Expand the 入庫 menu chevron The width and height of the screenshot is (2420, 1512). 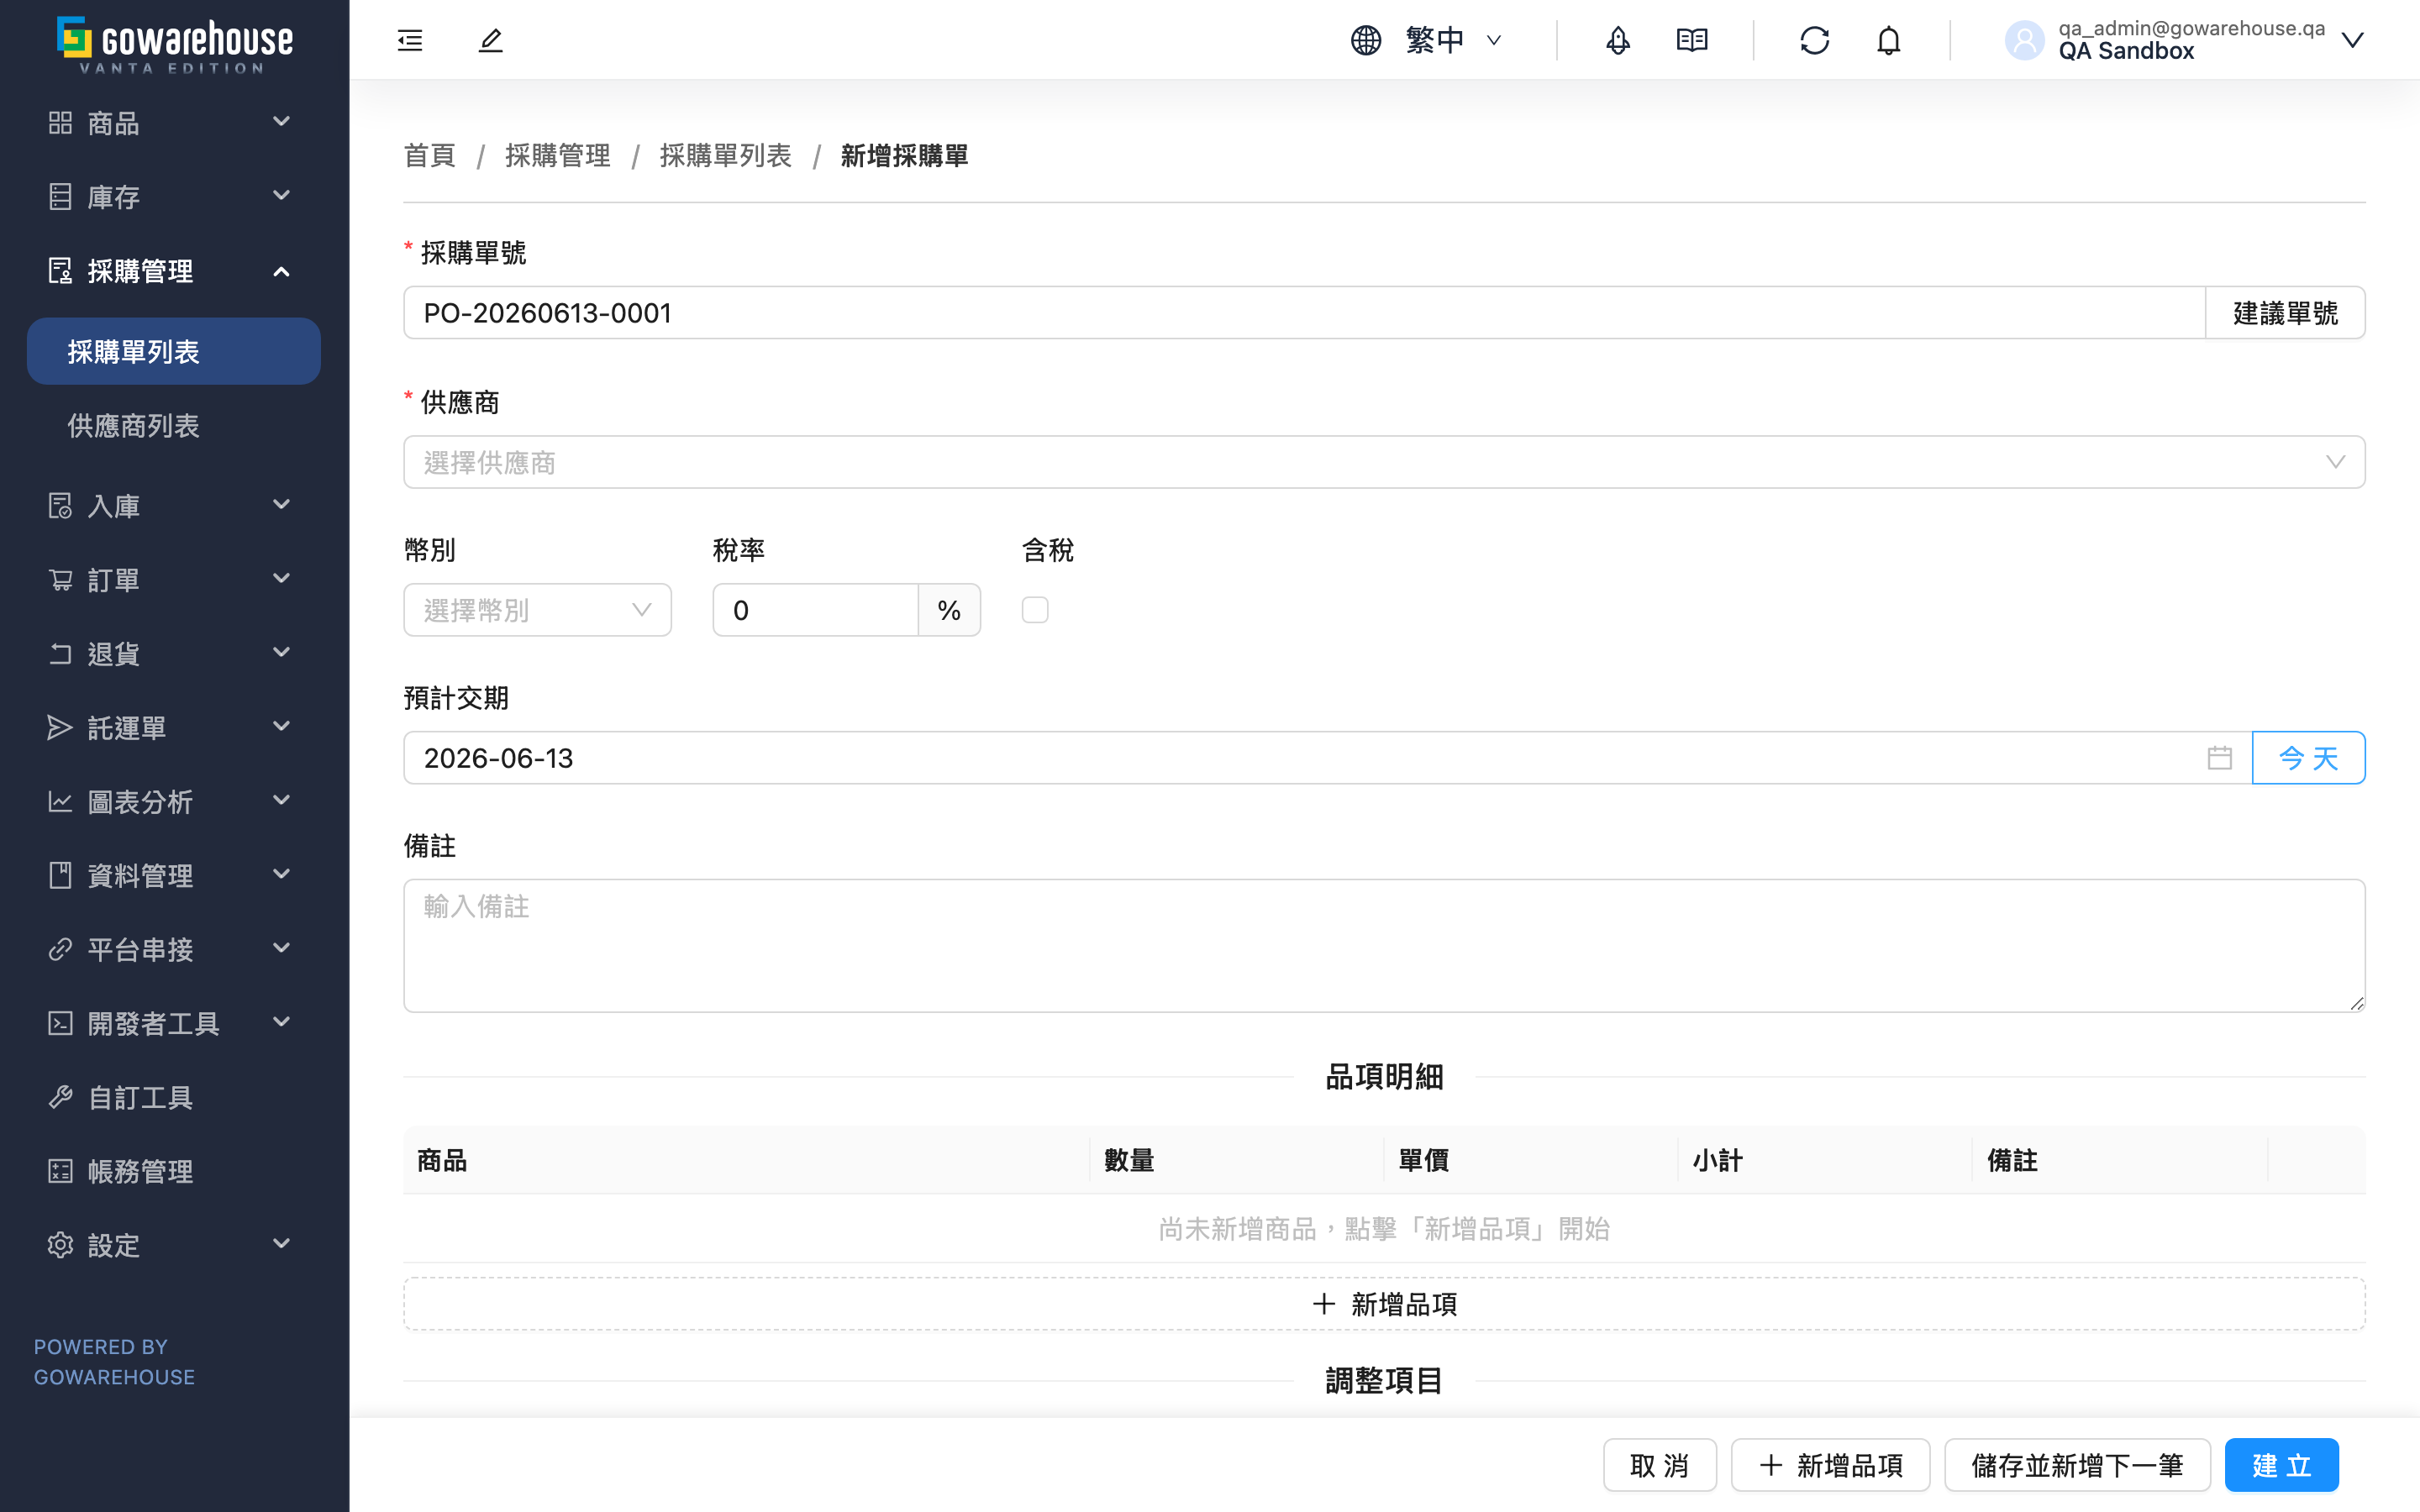click(282, 504)
